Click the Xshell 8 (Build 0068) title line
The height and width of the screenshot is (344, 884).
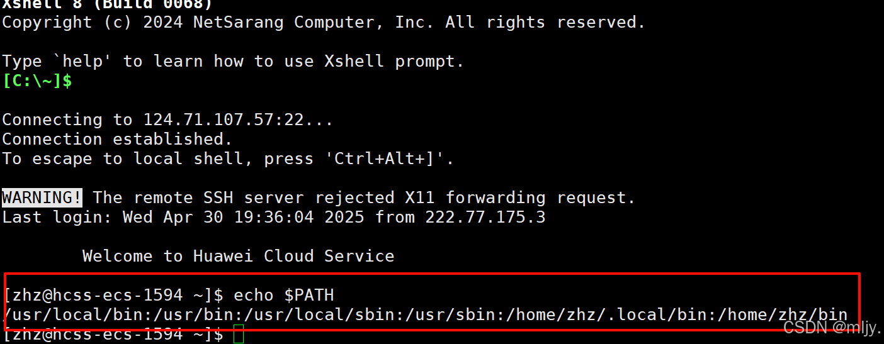tap(107, 4)
